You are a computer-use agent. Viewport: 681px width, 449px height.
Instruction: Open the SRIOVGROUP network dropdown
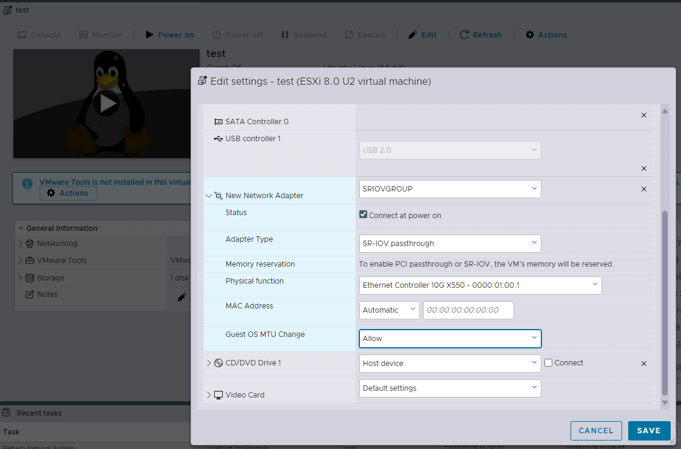(450, 189)
